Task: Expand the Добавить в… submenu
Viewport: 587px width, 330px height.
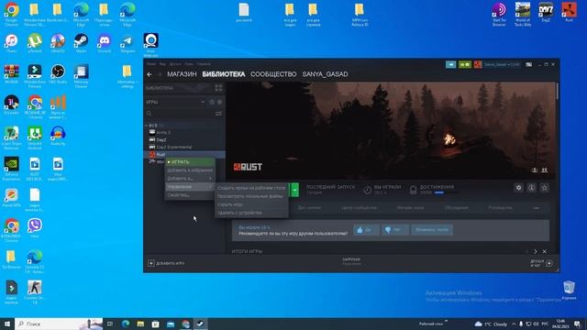Action: point(190,179)
